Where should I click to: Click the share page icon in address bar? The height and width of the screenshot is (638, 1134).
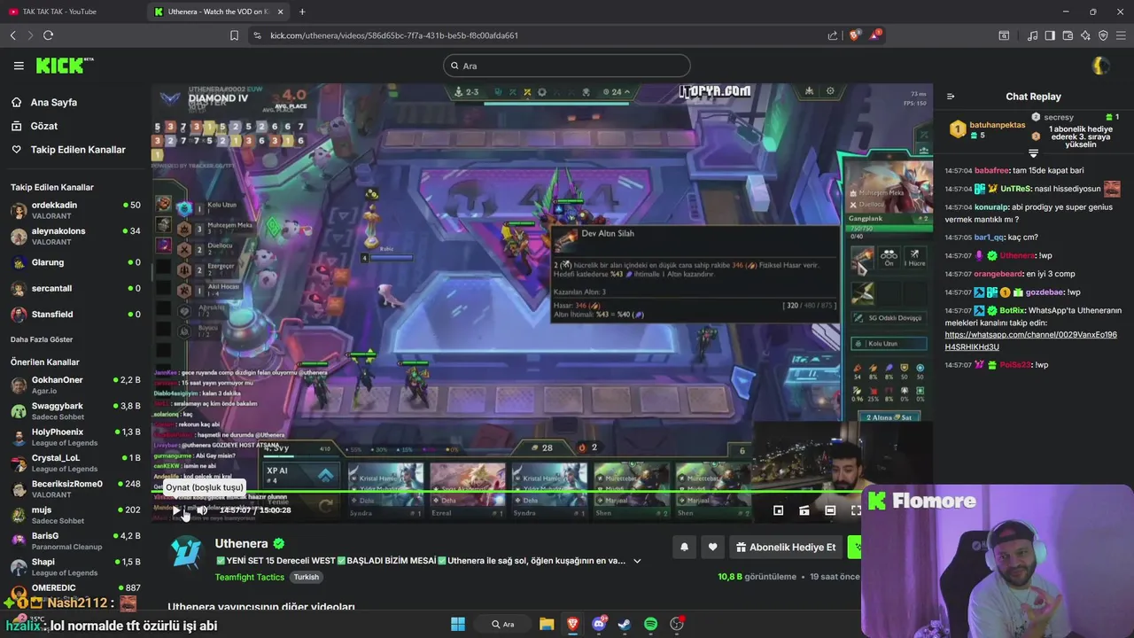(x=833, y=35)
